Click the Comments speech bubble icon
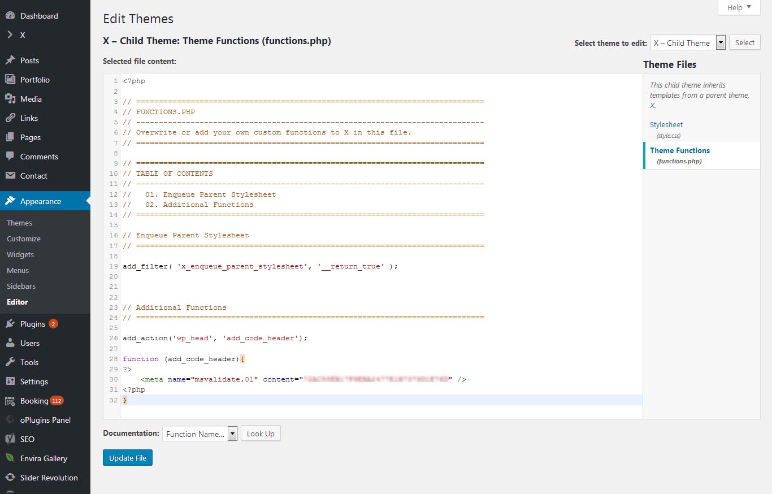 click(x=10, y=157)
